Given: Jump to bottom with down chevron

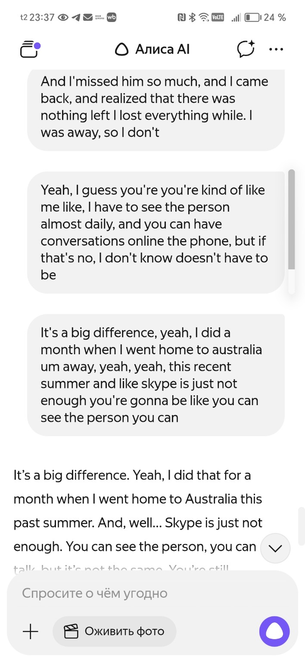Looking at the screenshot, I should pos(275,548).
